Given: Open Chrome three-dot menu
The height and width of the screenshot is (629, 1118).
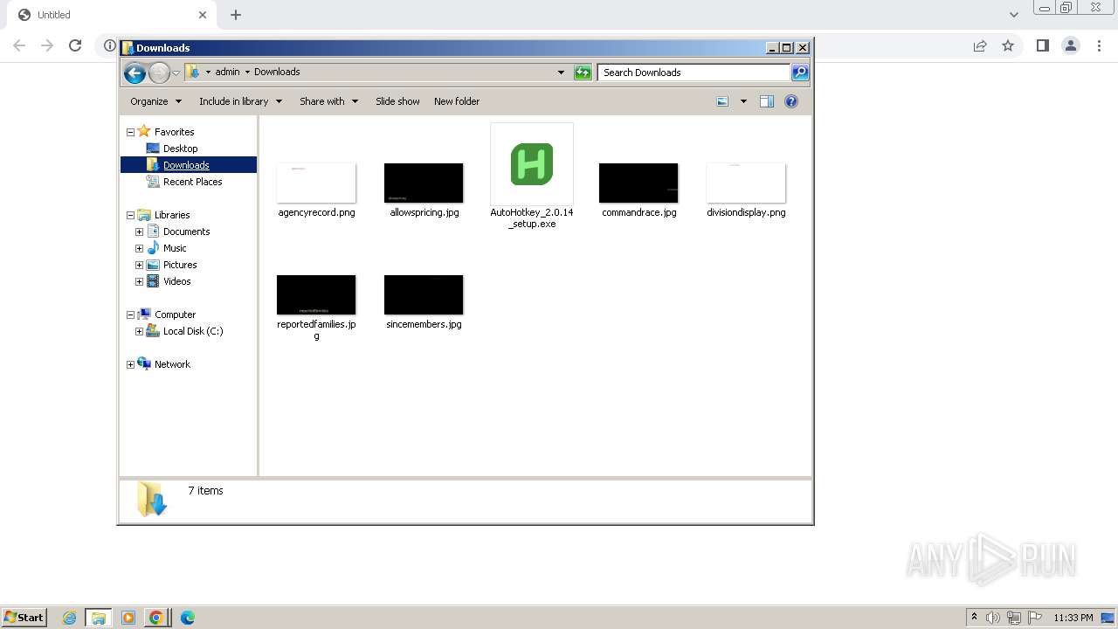Looking at the screenshot, I should coord(1099,45).
